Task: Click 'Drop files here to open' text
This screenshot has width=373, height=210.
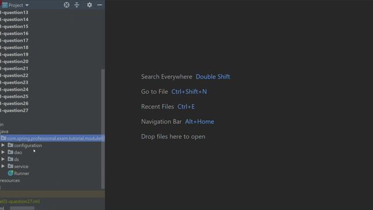Action: (173, 136)
